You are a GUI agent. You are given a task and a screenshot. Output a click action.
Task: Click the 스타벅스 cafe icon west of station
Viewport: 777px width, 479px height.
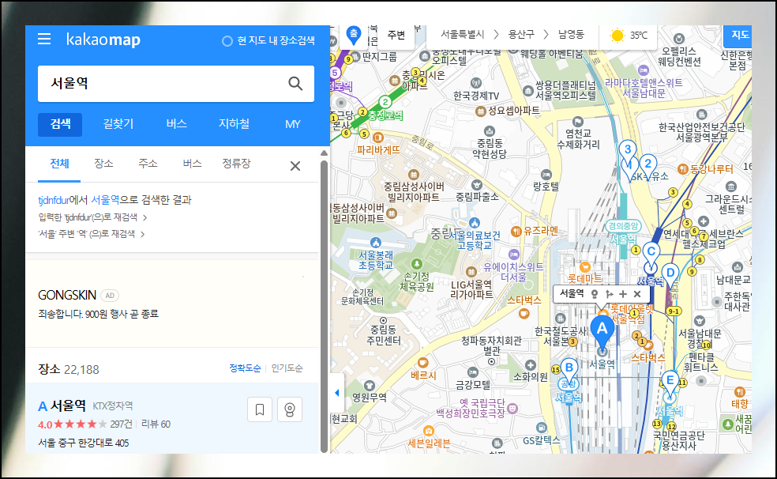point(524,313)
